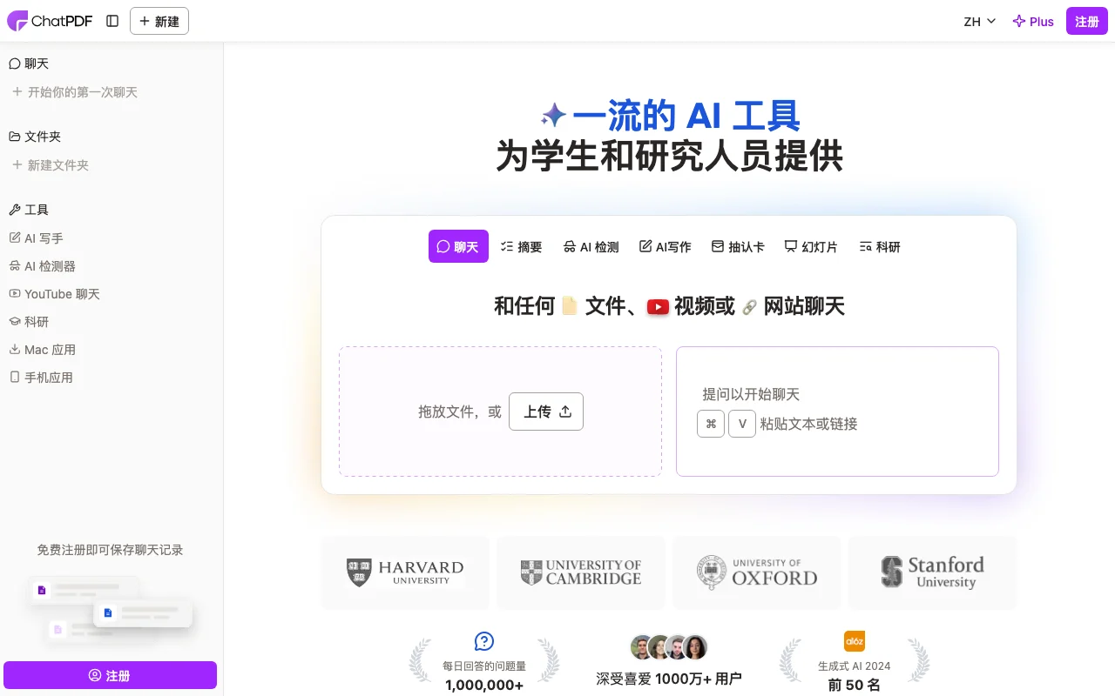
Task: Click the University of Cambridge logo
Action: [581, 572]
